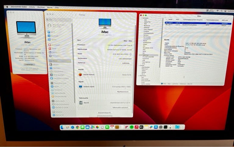The height and width of the screenshot is (147, 234).
Task: Click the Järjestelmäraportti button
Action: pyautogui.click(x=105, y=113)
